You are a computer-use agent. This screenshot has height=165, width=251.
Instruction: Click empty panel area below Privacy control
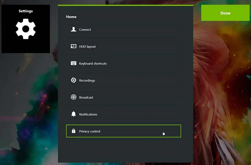click(125, 150)
